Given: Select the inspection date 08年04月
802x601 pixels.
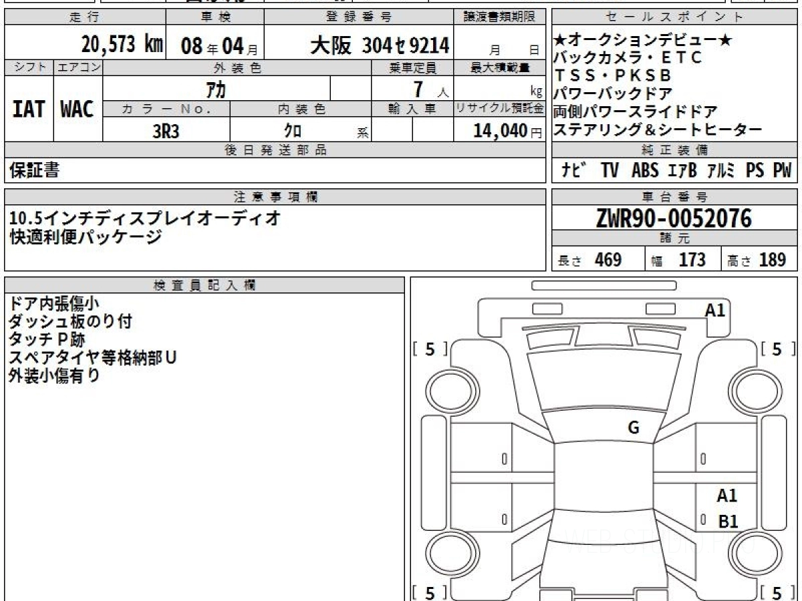Looking at the screenshot, I should pyautogui.click(x=219, y=45).
